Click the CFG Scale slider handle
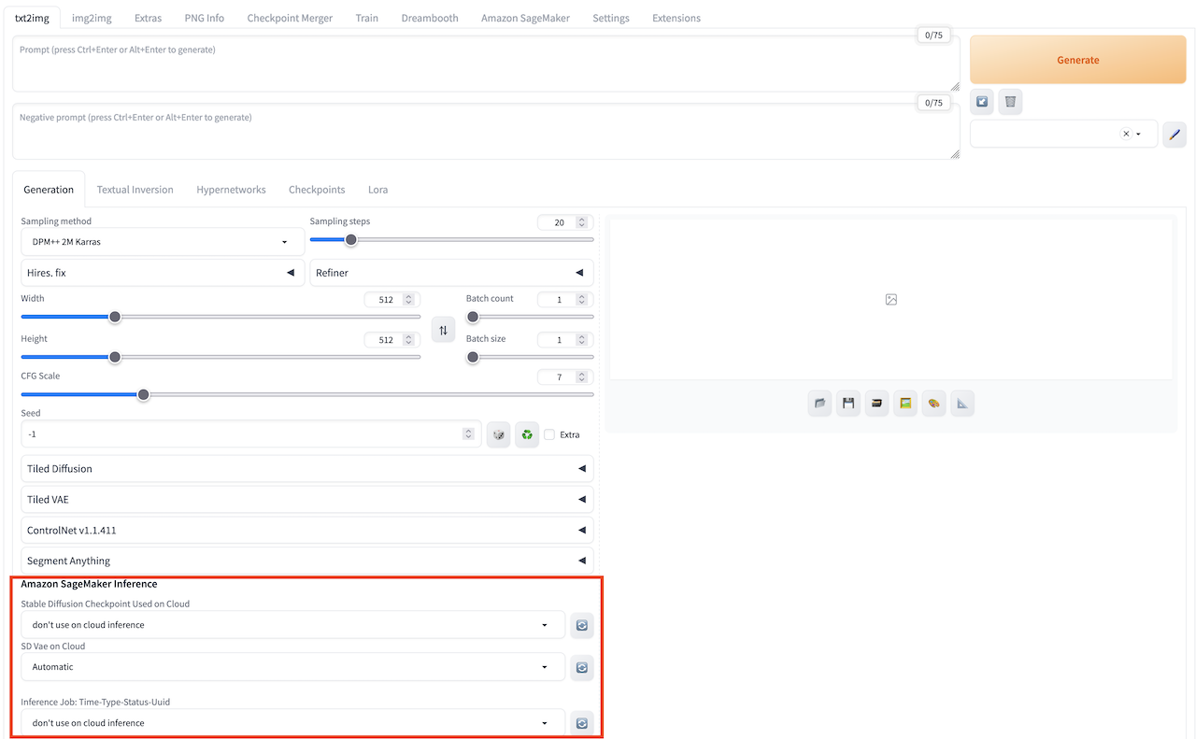The width and height of the screenshot is (1196, 739). click(144, 394)
